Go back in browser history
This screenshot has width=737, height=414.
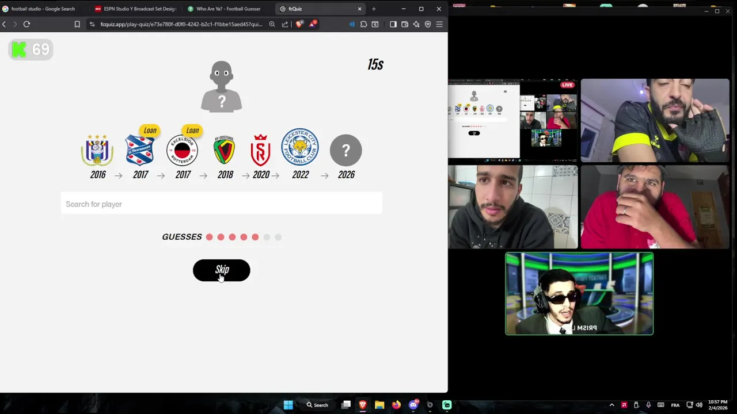[x=4, y=24]
